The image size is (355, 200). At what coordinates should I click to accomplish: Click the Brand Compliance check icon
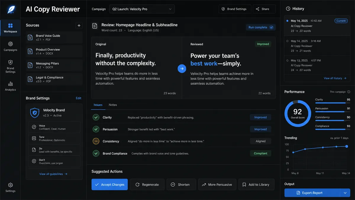click(96, 153)
